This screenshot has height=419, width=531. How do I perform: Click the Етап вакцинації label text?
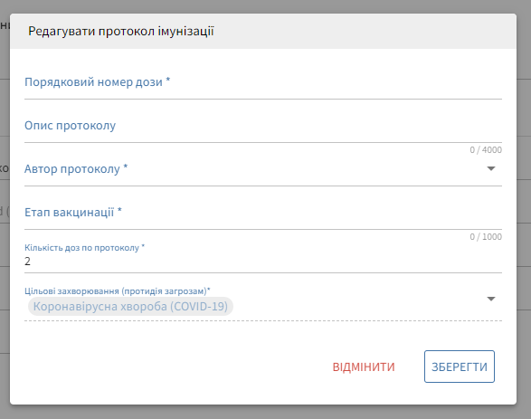(x=72, y=213)
